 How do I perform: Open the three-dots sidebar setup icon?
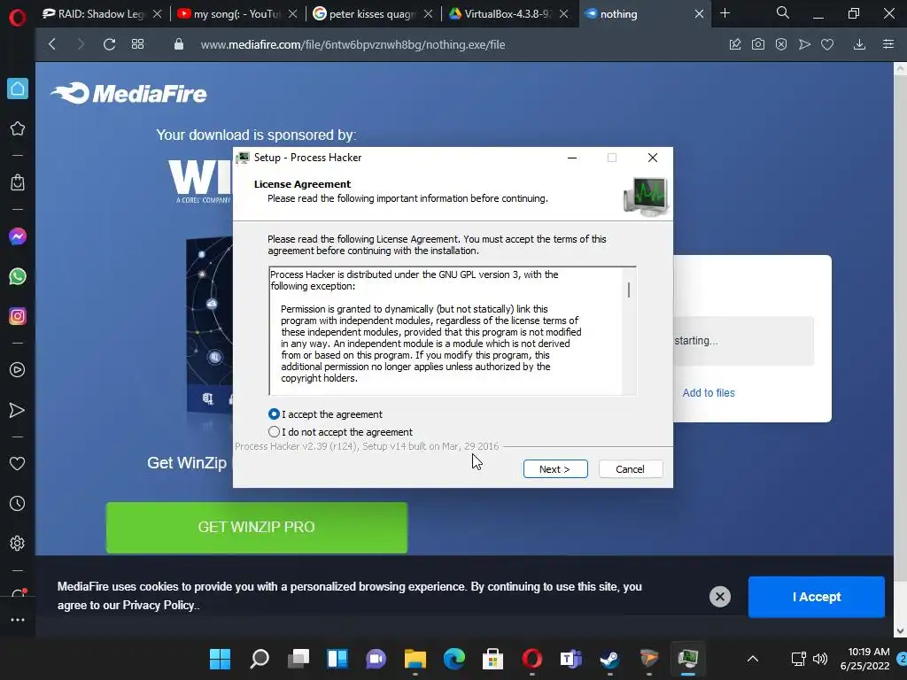(18, 619)
